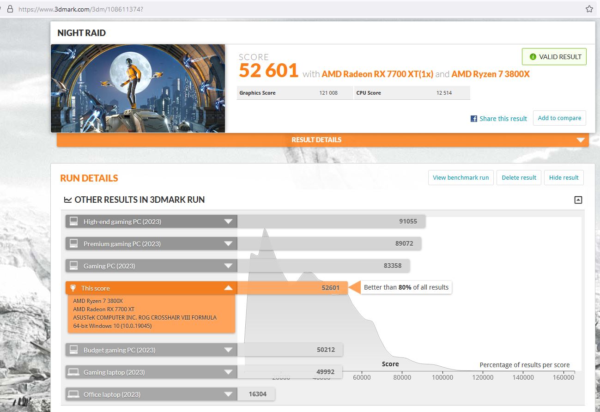Bookmark this page with the star icon

589,9
